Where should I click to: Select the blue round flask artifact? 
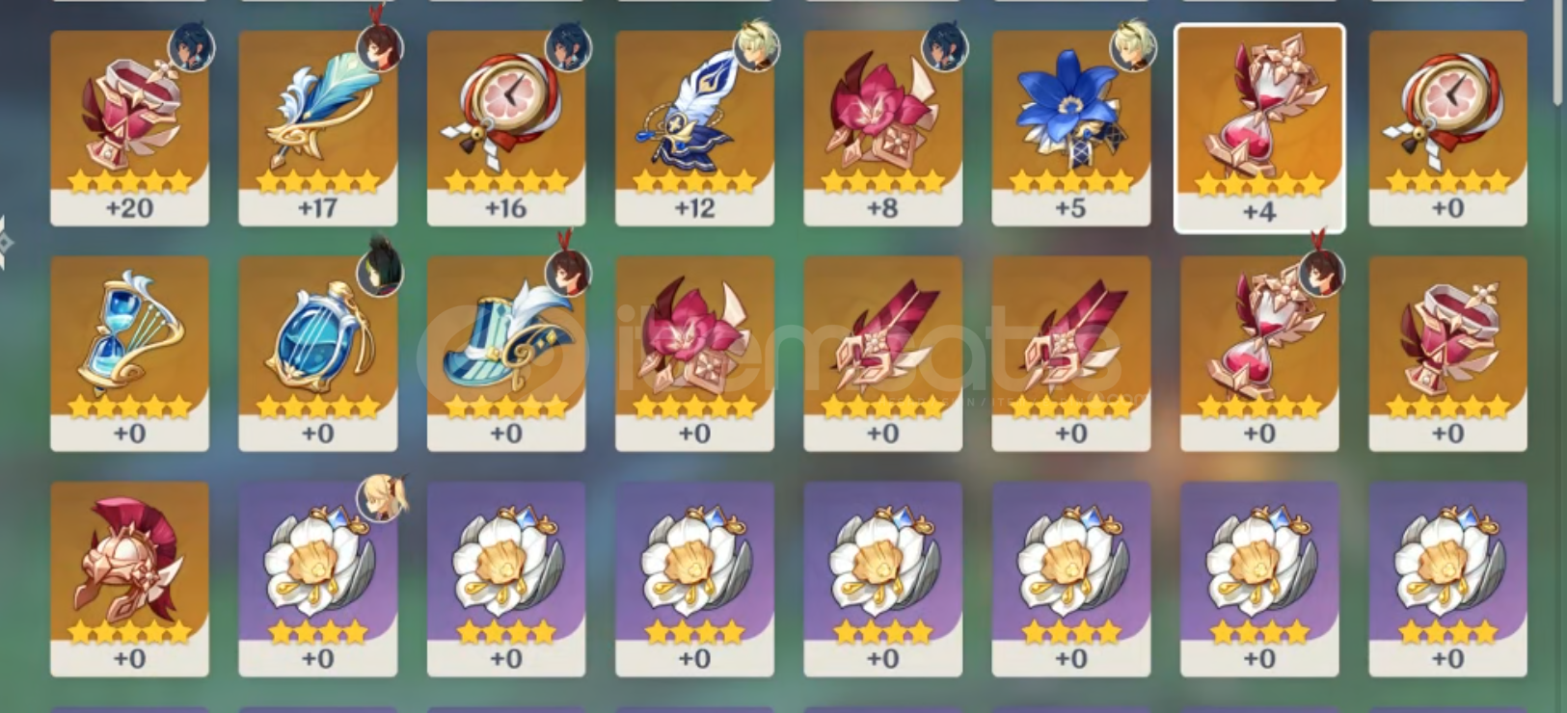[x=317, y=354]
